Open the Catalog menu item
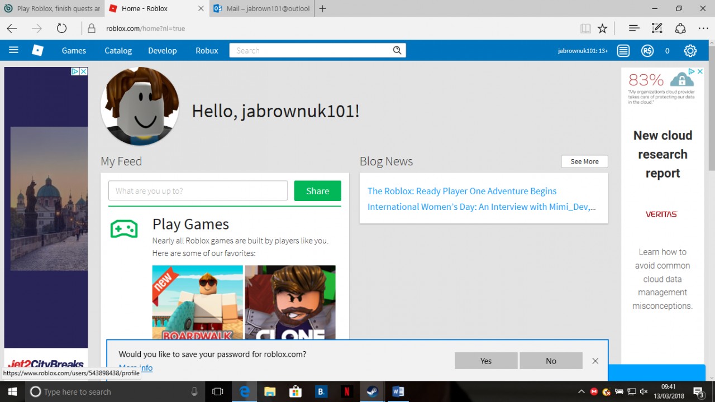Screen dimensions: 715x402 [x=118, y=50]
